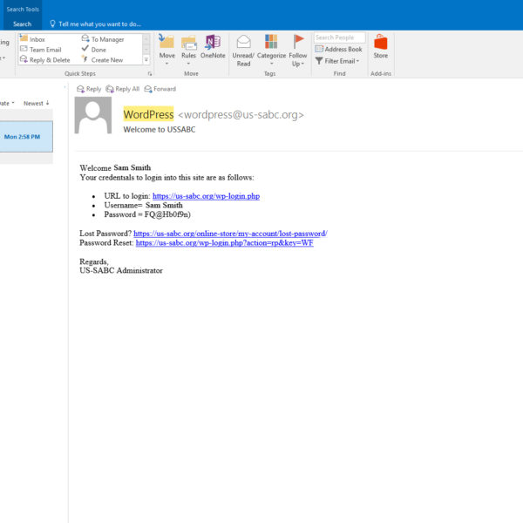Open the Move folder menu

(166, 48)
